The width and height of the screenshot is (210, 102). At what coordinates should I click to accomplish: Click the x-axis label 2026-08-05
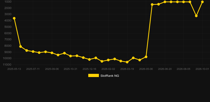point(183,69)
